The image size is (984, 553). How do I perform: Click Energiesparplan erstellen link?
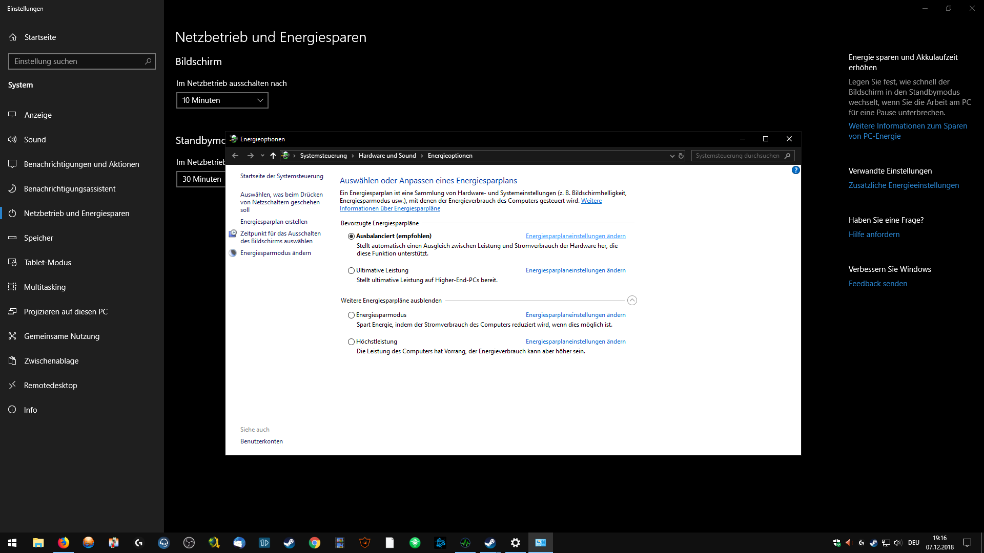pyautogui.click(x=274, y=222)
